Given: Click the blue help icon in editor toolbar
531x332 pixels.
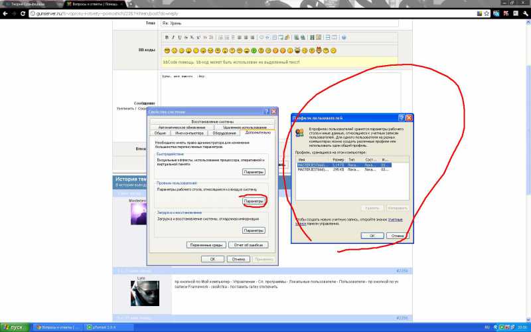Looking at the screenshot, I should click(344, 37).
